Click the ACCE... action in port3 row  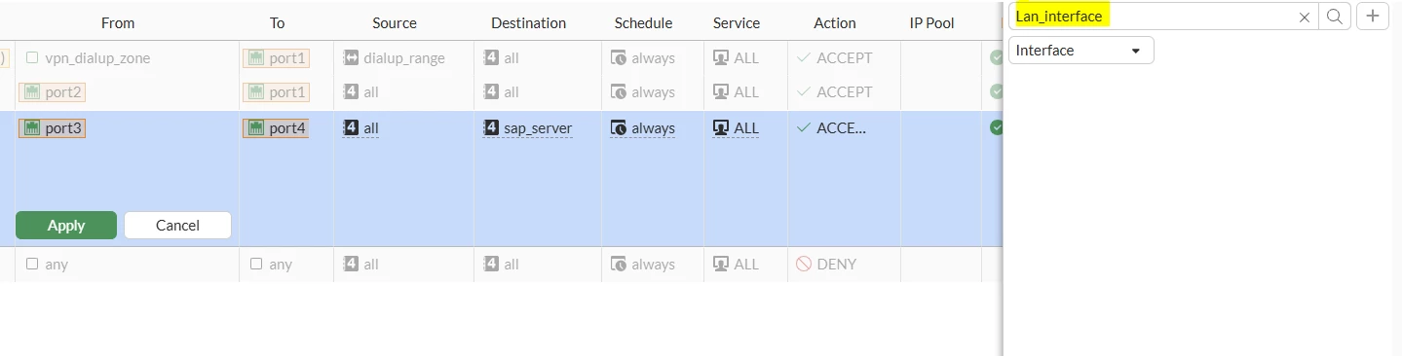(831, 127)
